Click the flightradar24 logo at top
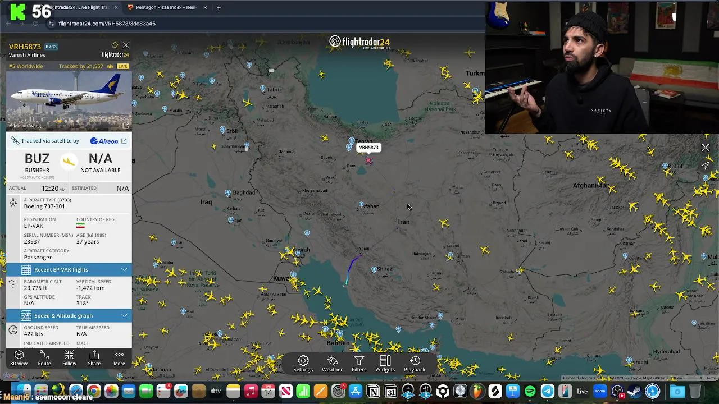 click(x=359, y=42)
